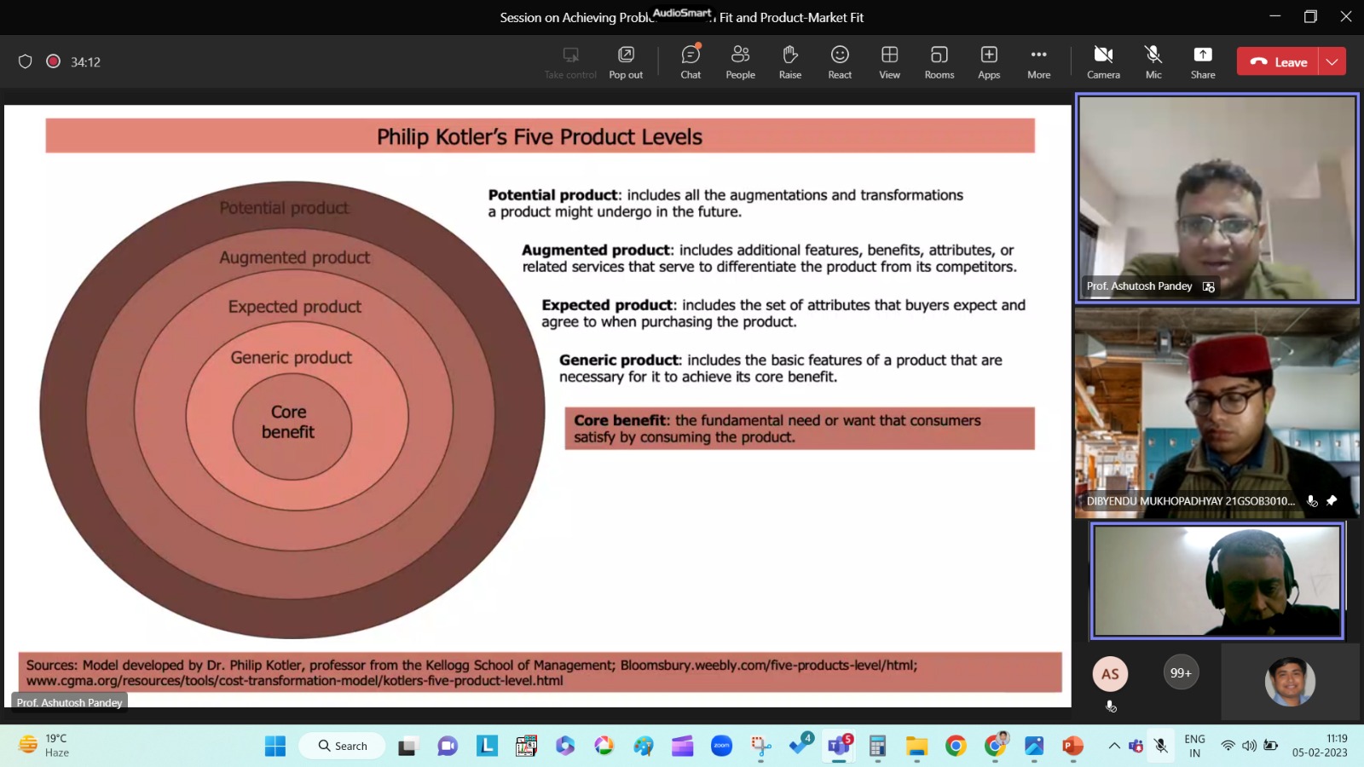Unmute the Mic
Screen dimensions: 1364x767
(1153, 62)
